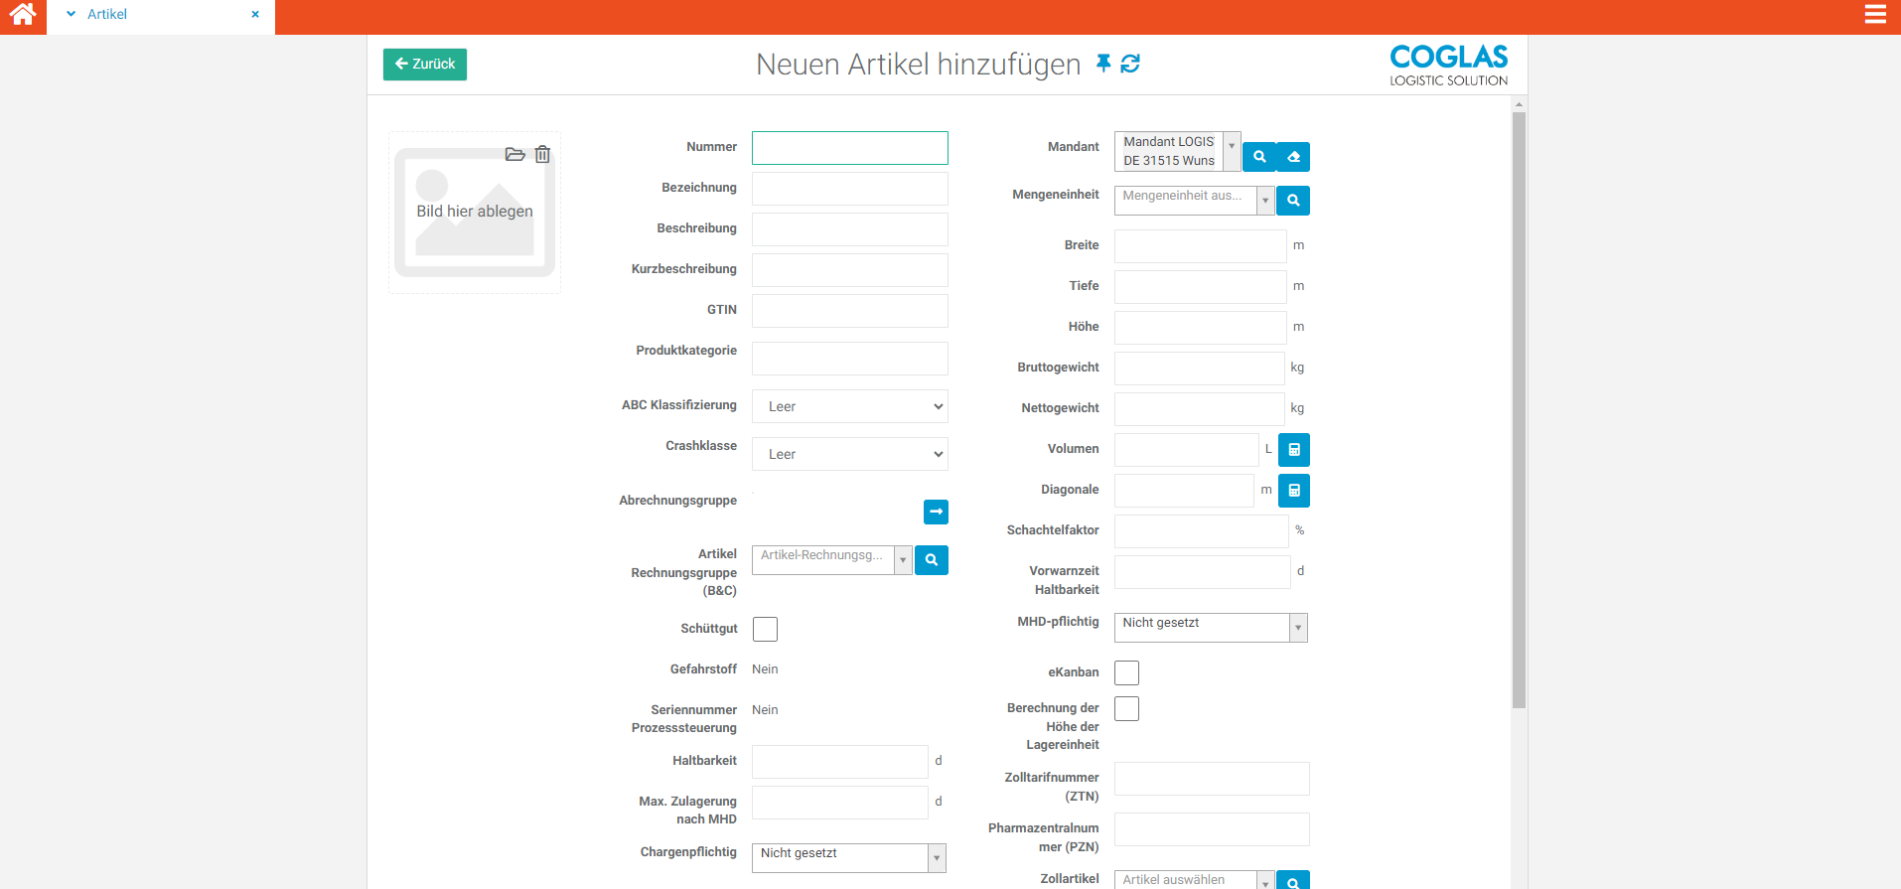Image resolution: width=1901 pixels, height=889 pixels.
Task: Click the Abrechnungsgruppe arrow button
Action: pos(936,512)
